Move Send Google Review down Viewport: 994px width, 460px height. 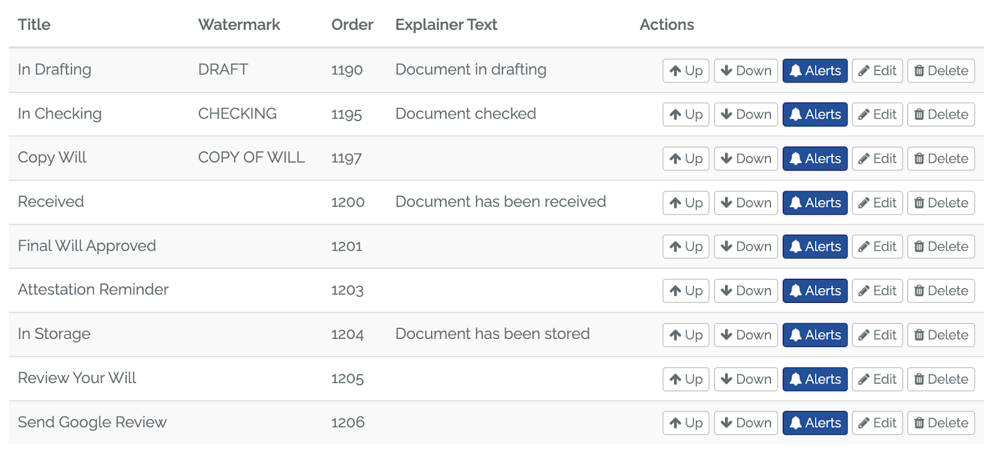745,423
